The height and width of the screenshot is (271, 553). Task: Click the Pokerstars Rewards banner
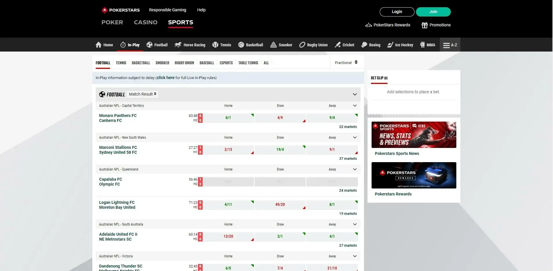pos(414,175)
